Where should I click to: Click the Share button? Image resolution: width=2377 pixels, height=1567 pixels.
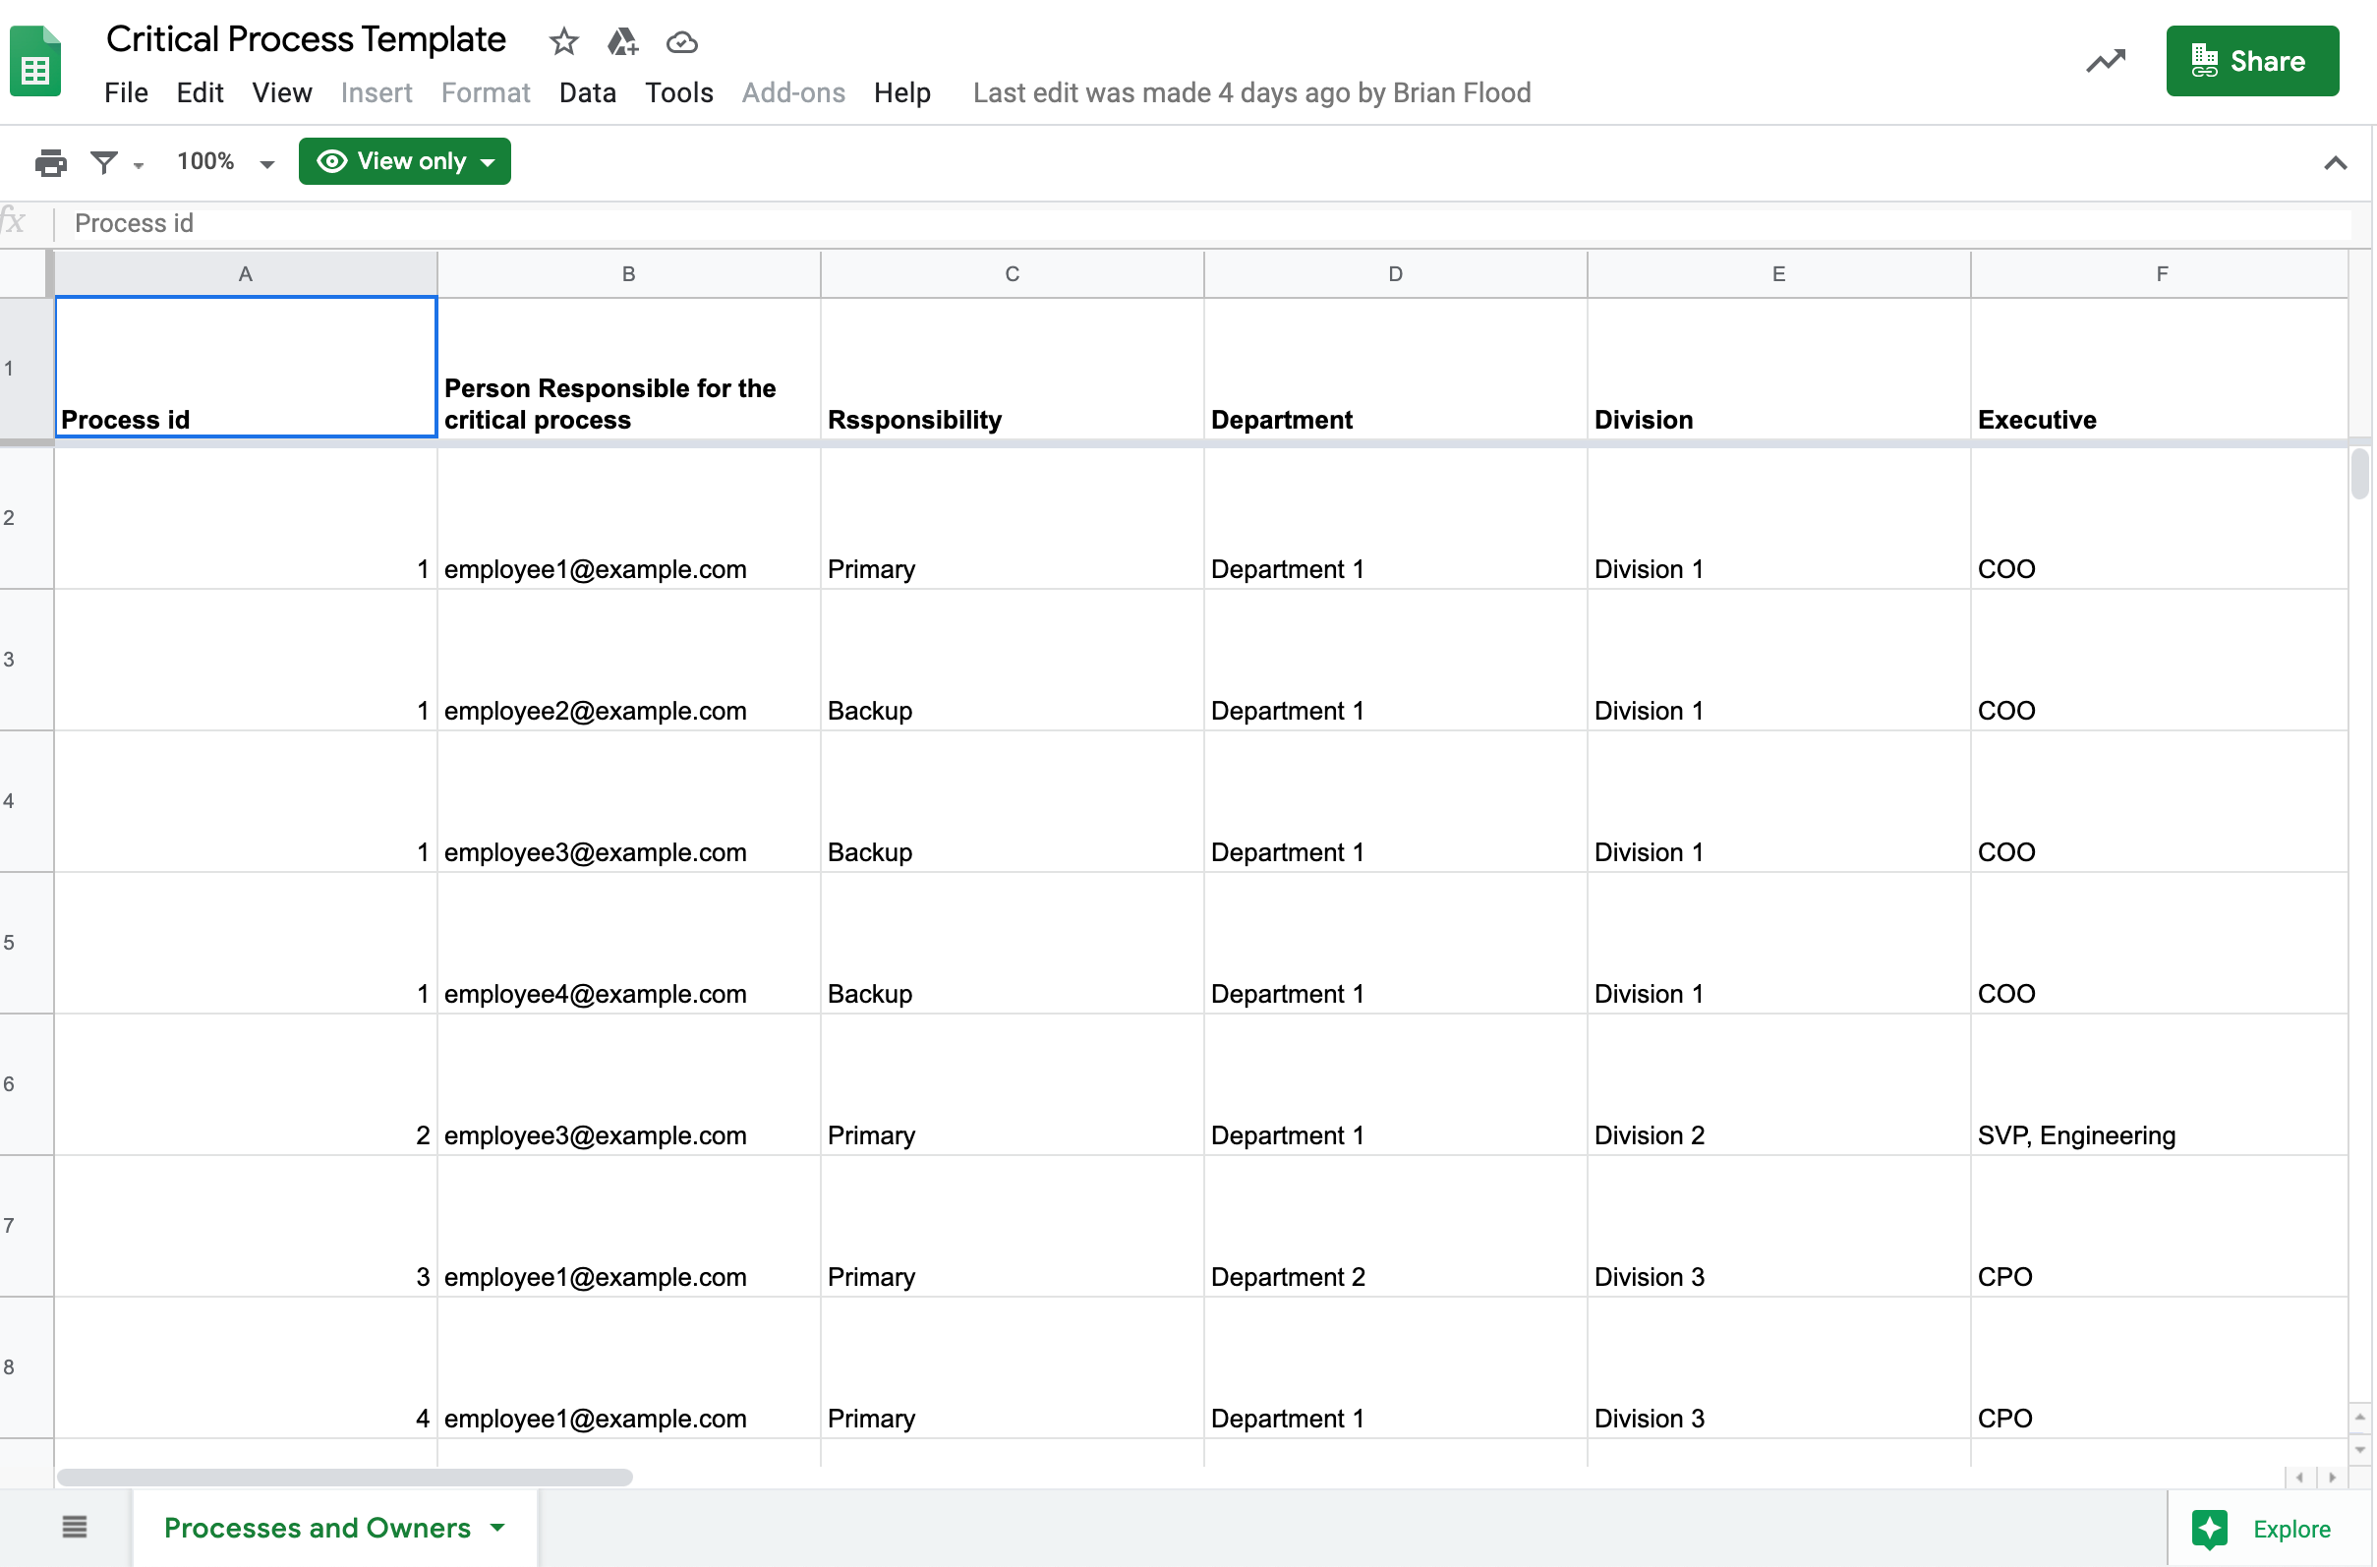tap(2252, 61)
